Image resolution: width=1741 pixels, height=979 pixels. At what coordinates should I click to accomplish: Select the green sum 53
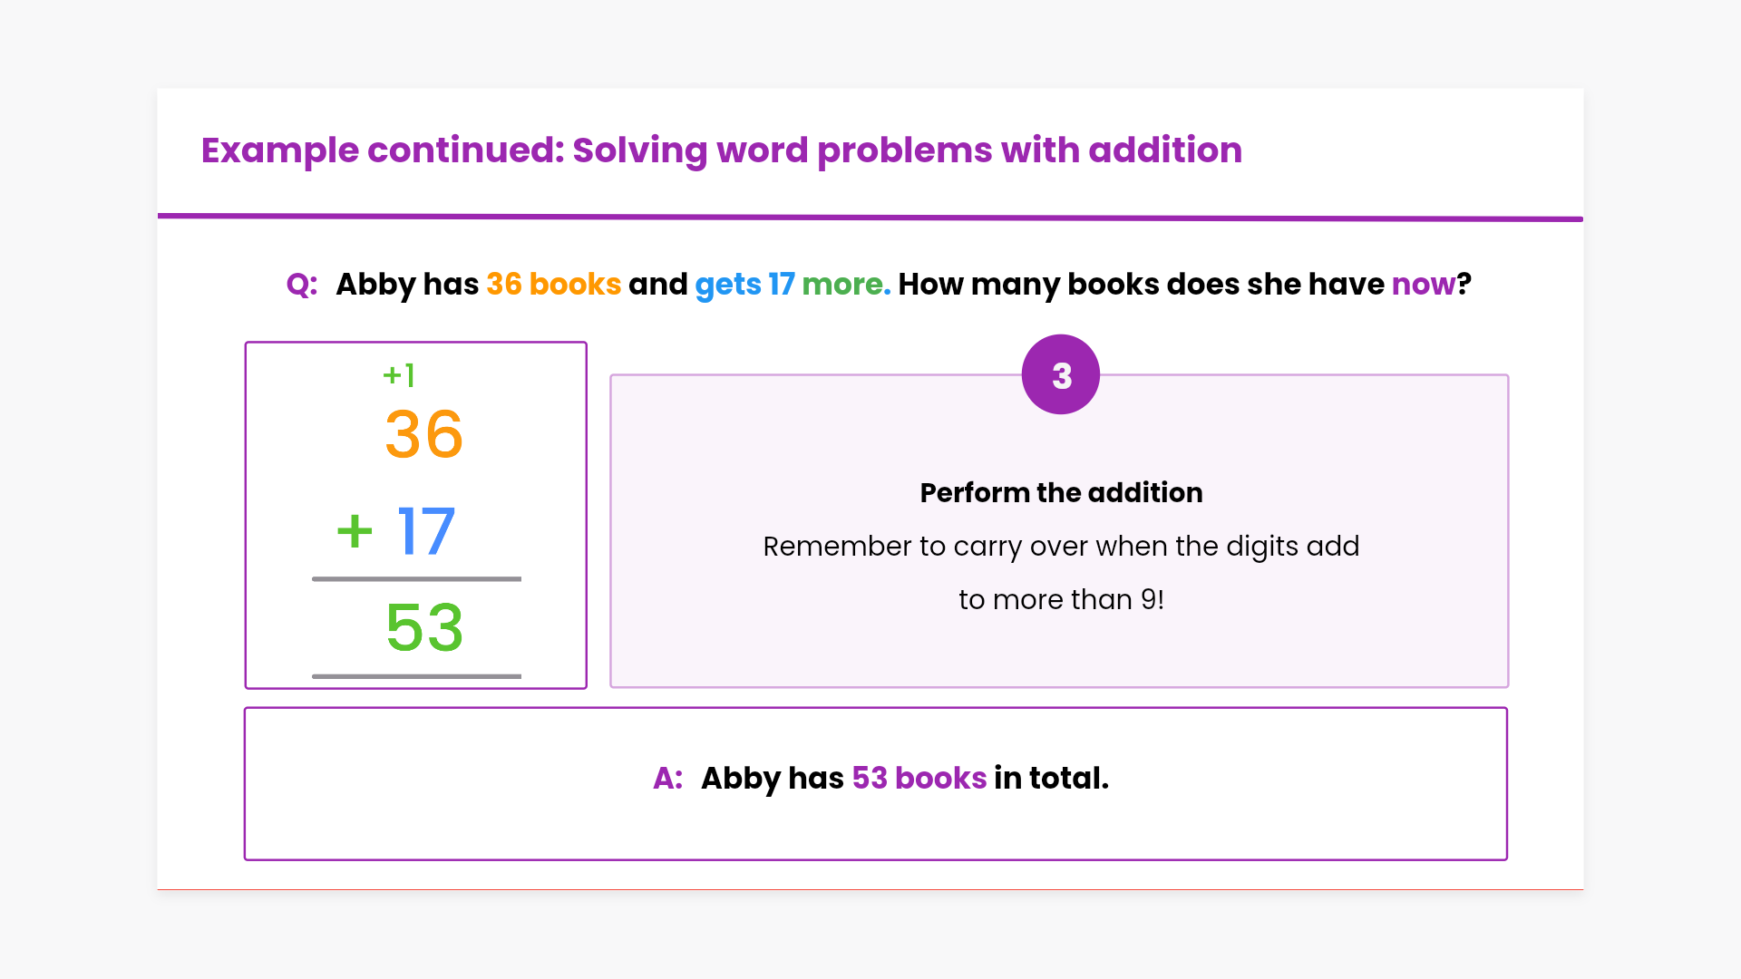[x=424, y=627]
